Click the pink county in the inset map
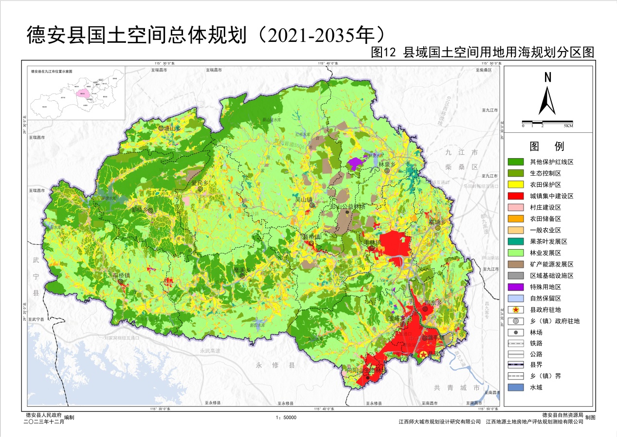617x437 pixels. pos(84,93)
